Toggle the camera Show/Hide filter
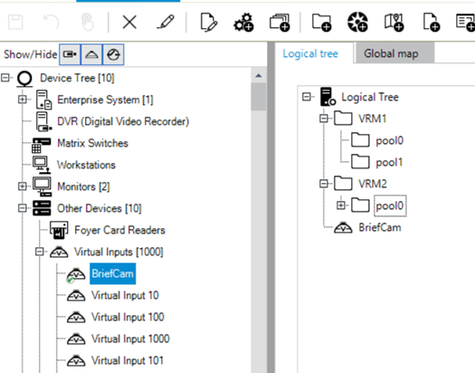Image resolution: width=475 pixels, height=373 pixels. click(70, 54)
